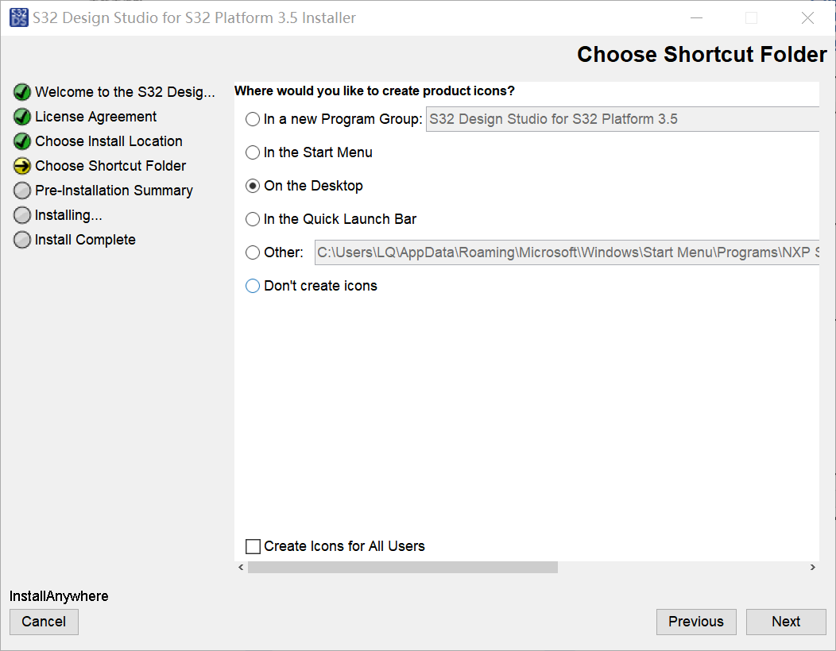The height and width of the screenshot is (651, 836).
Task: Click the Other shortcut path text field
Action: [567, 252]
